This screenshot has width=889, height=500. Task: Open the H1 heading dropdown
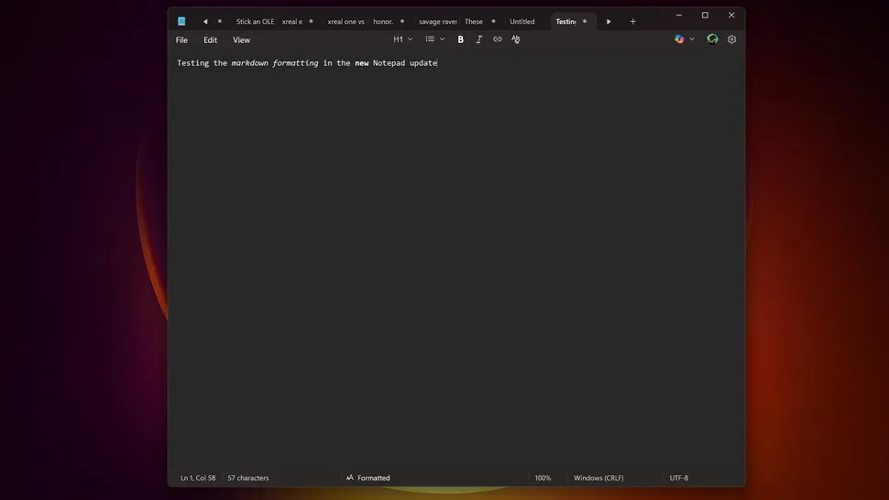click(402, 39)
